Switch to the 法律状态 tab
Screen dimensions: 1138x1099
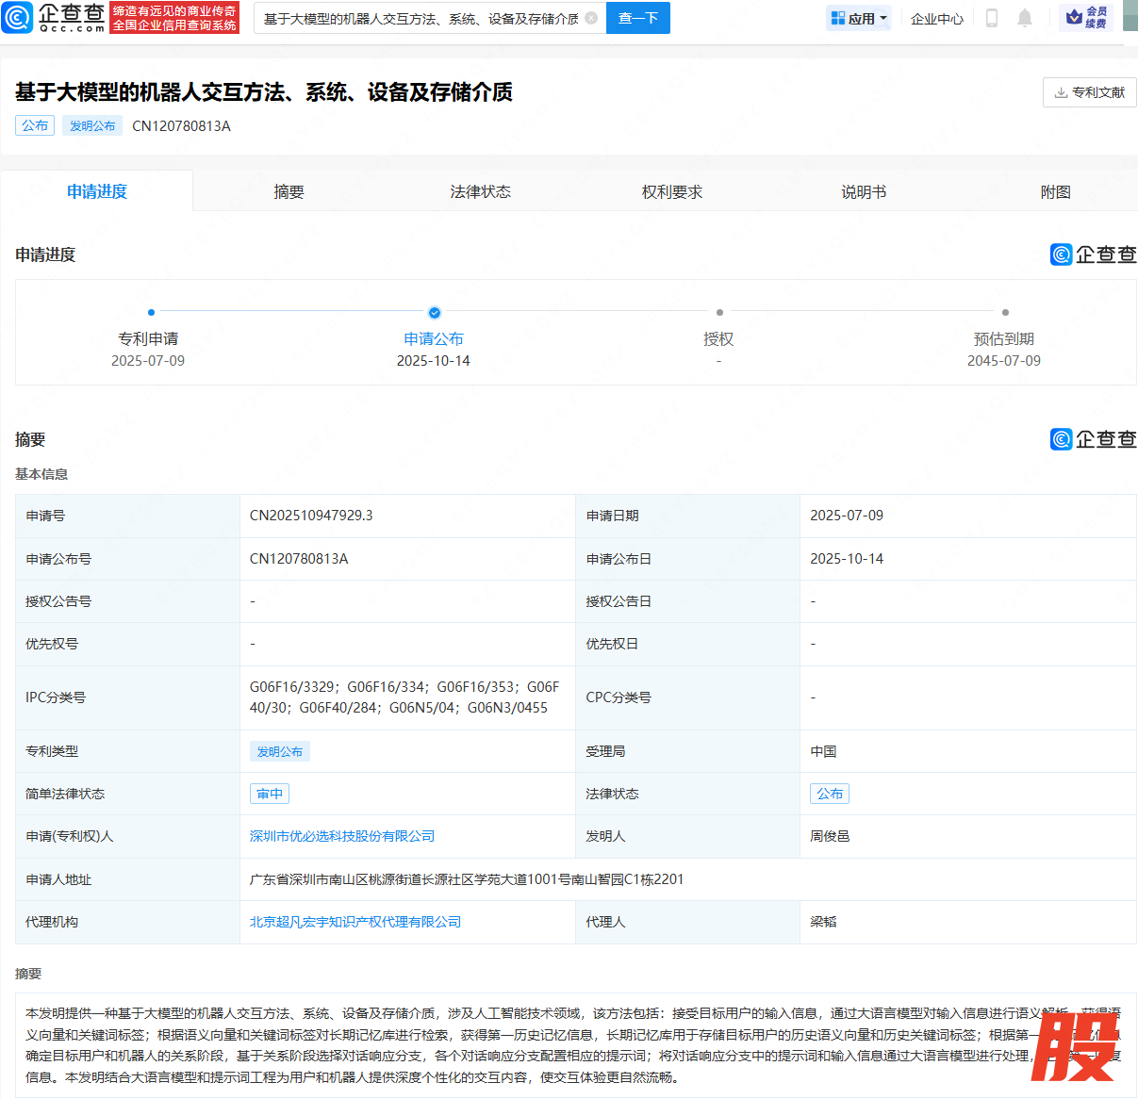[x=480, y=191]
